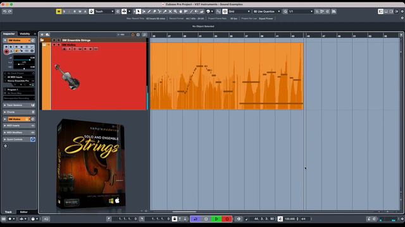The height and width of the screenshot is (227, 405).
Task: Toggle global Write W automation button
Action: [80, 11]
